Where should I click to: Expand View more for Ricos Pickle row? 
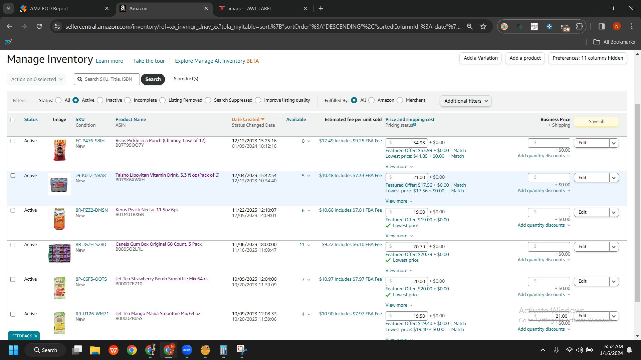pos(399,167)
